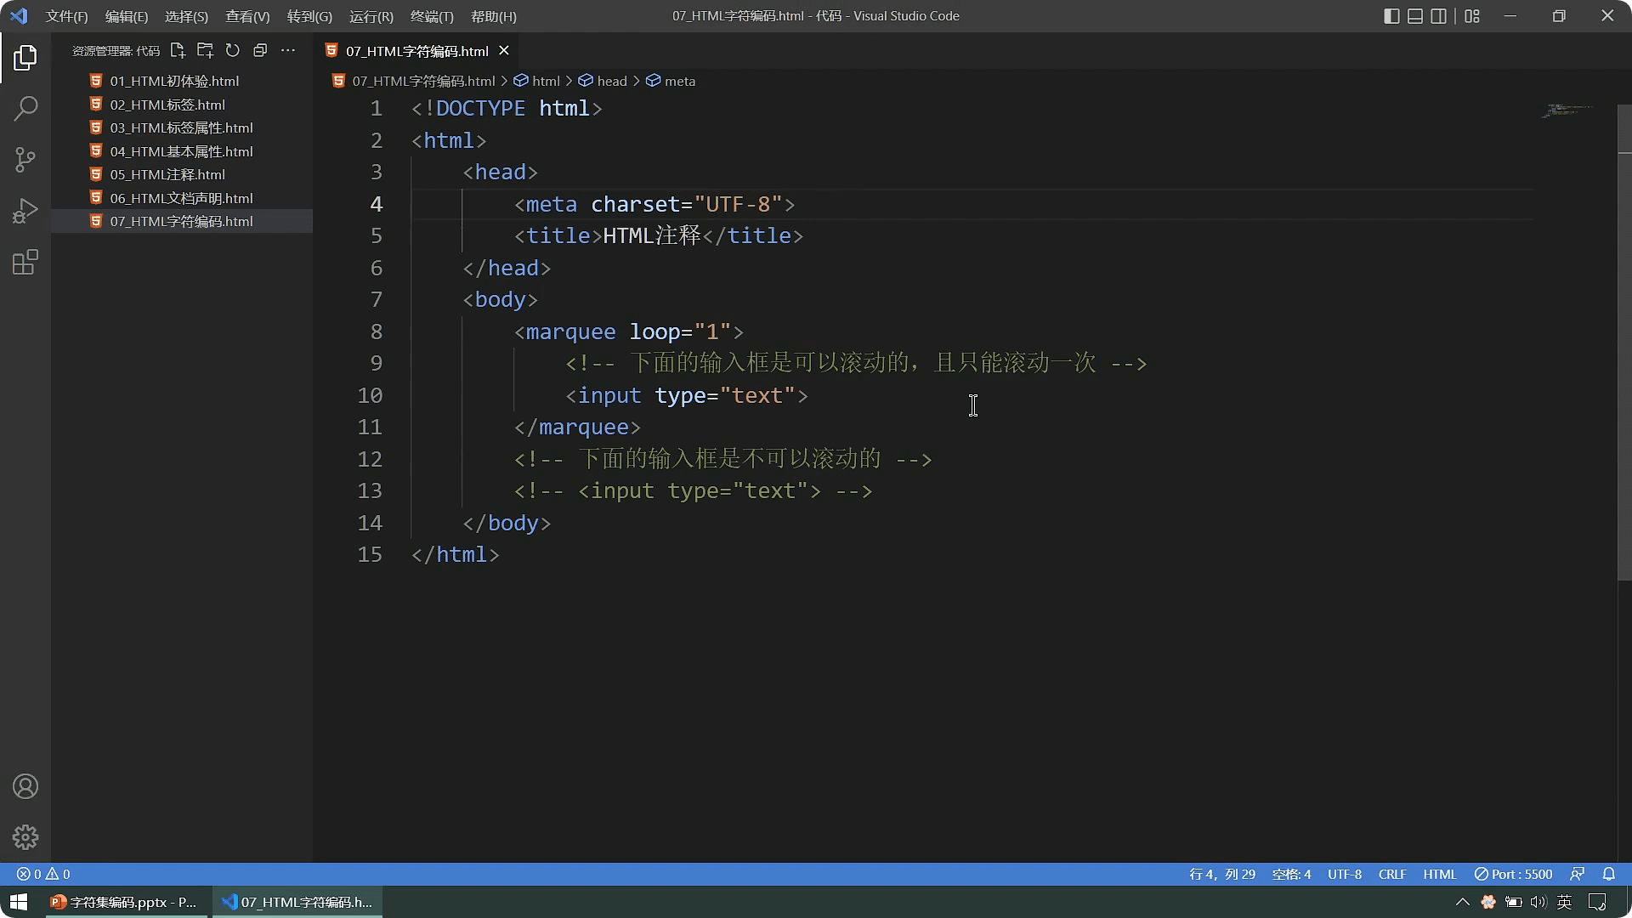Open the explorer more actions ellipsis
The height and width of the screenshot is (918, 1632).
[x=288, y=51]
